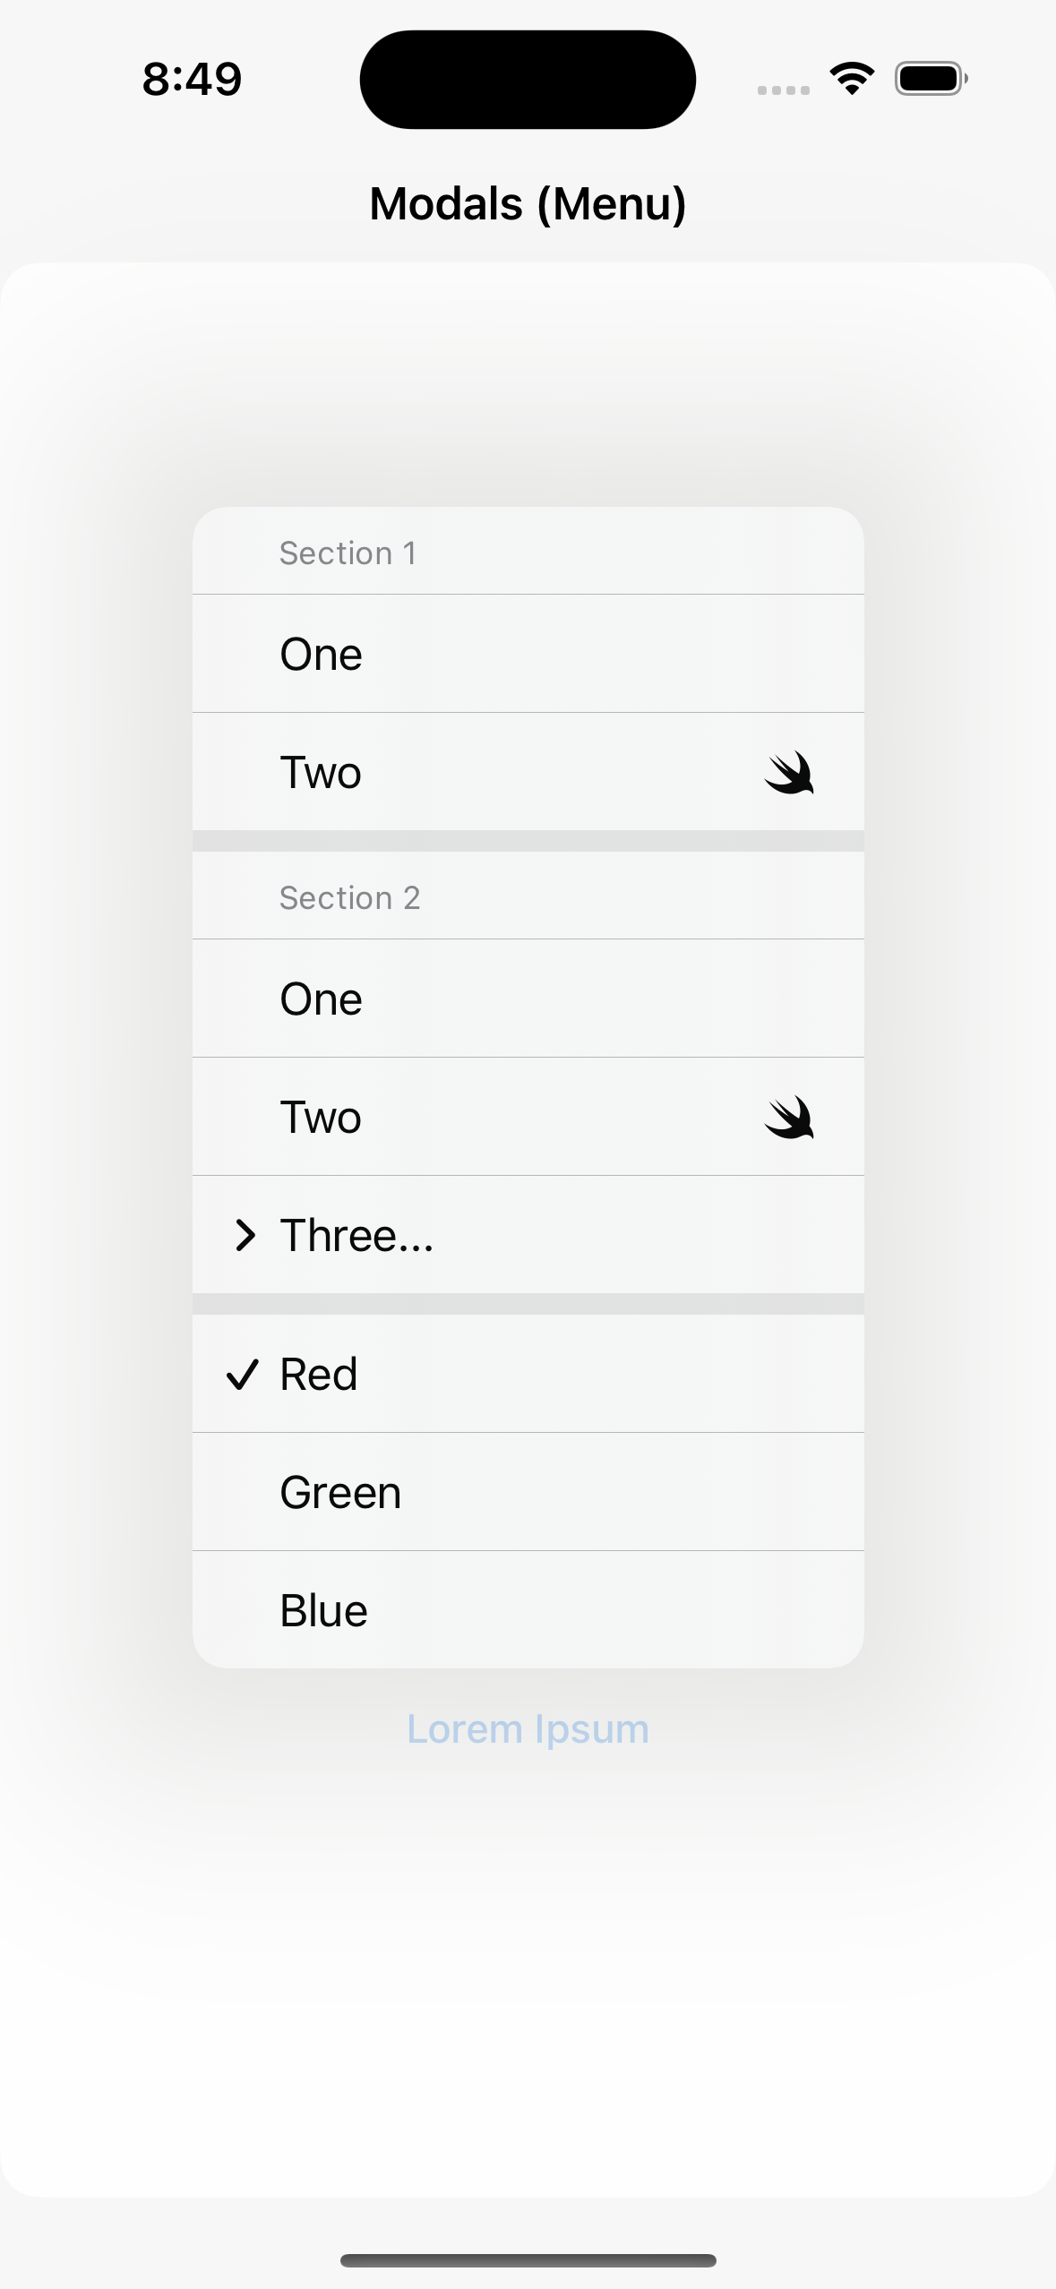
Task: Select the Red color option
Action: click(x=528, y=1374)
